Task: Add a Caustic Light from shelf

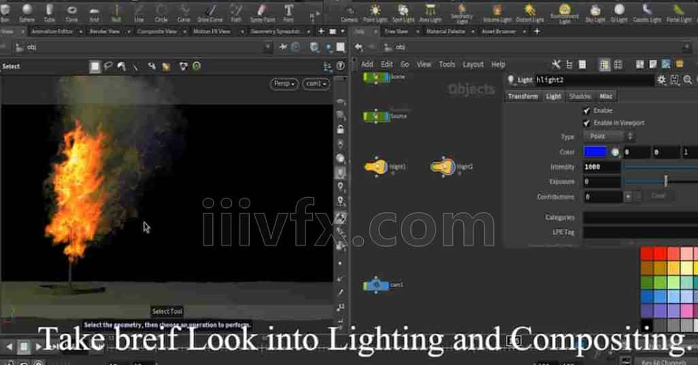Action: (647, 13)
